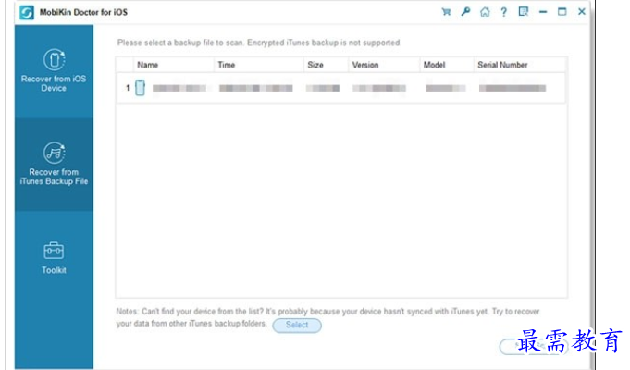Screen dimensions: 630x370
Task: Click the blurred Time cell in row 1
Action: 256,88
